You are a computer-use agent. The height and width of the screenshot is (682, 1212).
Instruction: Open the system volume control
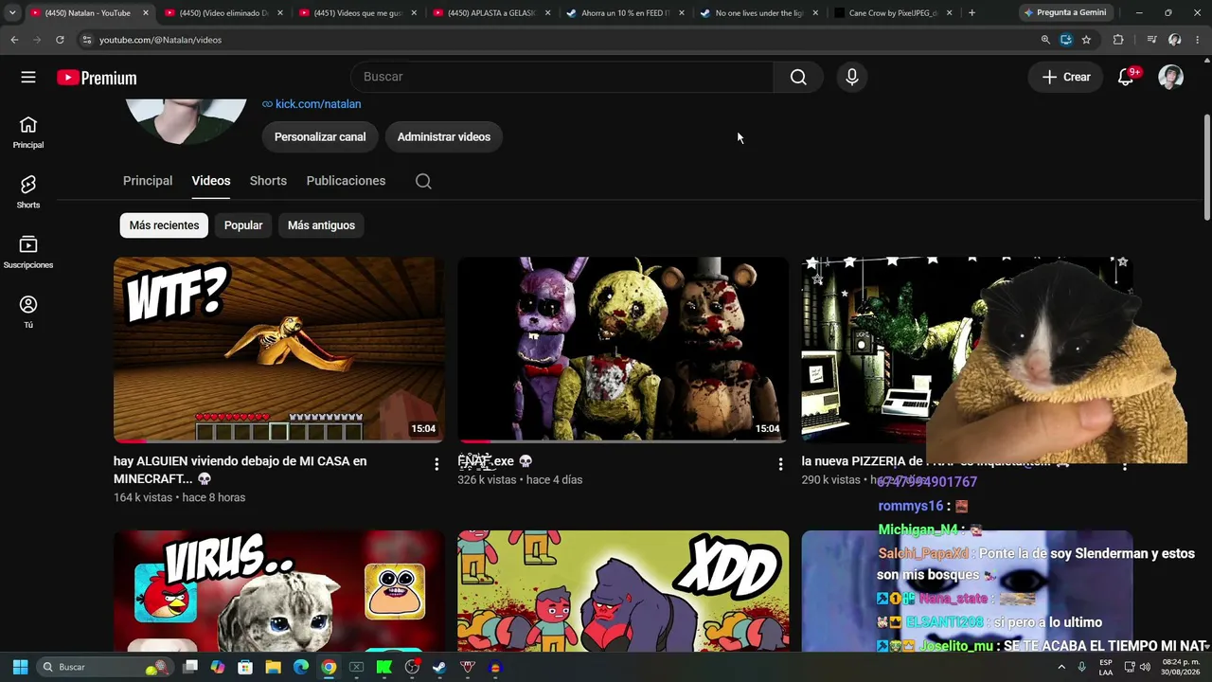(1145, 667)
